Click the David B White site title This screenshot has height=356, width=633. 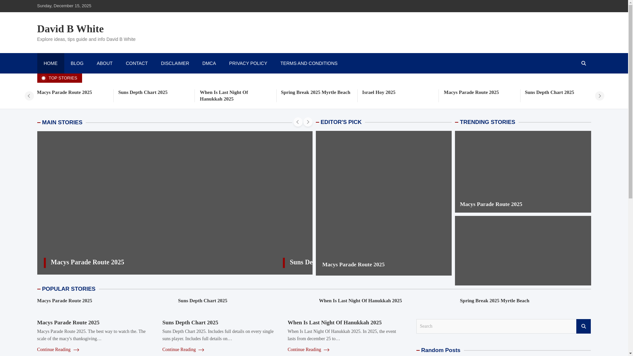coord(70,29)
